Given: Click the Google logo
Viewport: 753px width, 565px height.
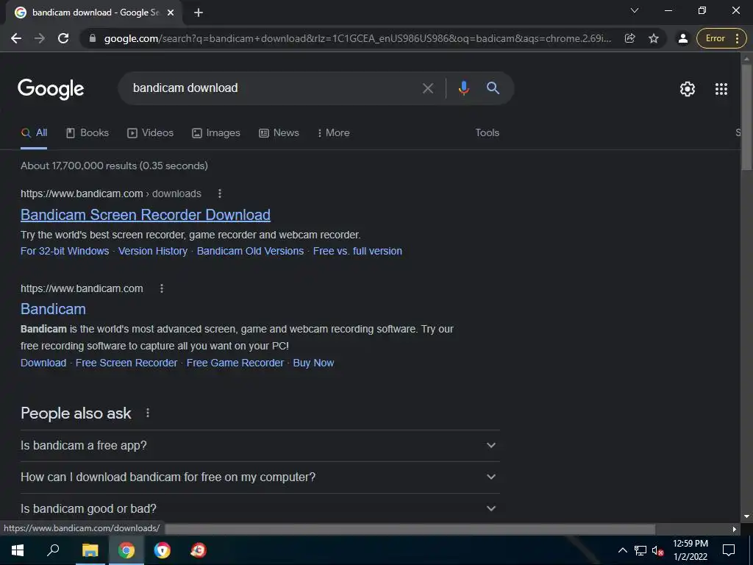Looking at the screenshot, I should pyautogui.click(x=51, y=89).
